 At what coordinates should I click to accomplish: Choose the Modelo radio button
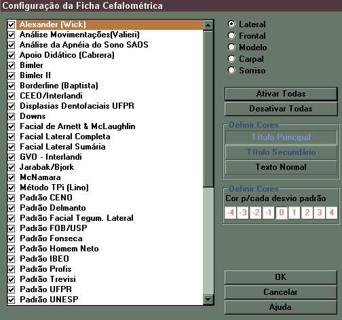pos(231,47)
